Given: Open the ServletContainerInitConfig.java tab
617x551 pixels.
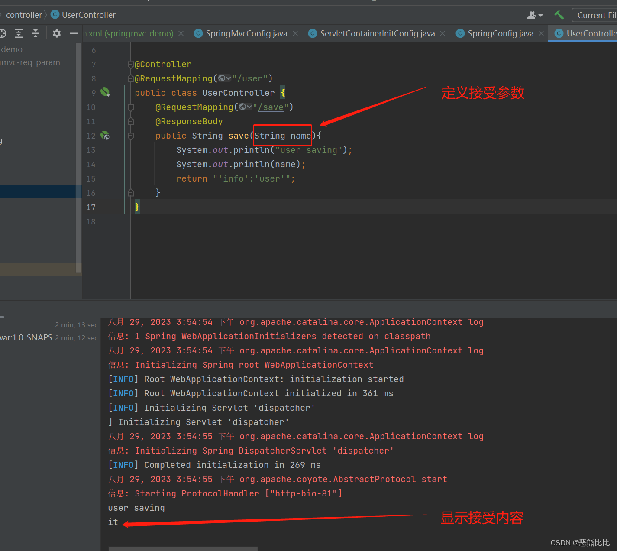Looking at the screenshot, I should coord(377,33).
